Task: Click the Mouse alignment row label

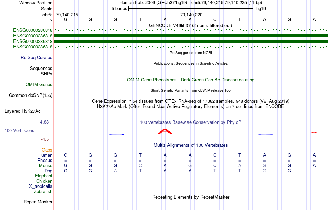Action: pyautogui.click(x=46, y=166)
